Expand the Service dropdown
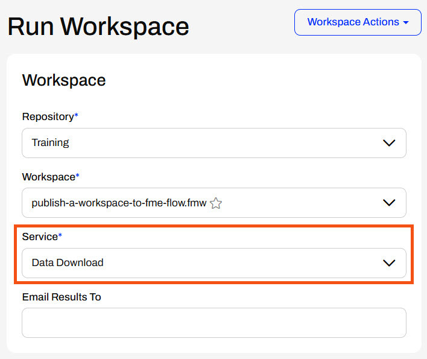This screenshot has height=359, width=427. click(213, 263)
